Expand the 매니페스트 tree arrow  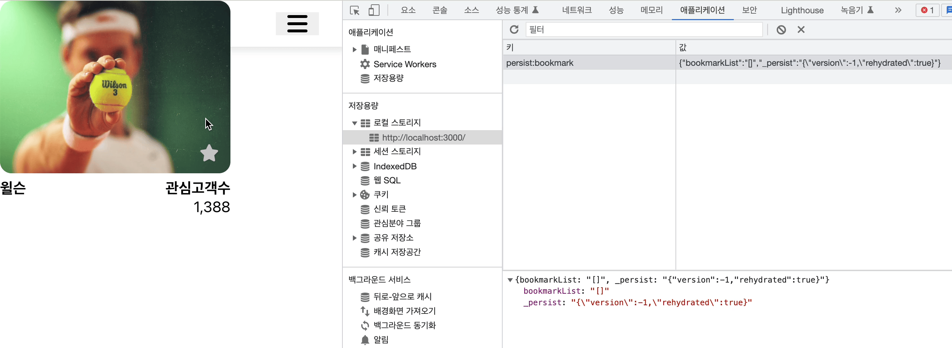click(x=354, y=50)
